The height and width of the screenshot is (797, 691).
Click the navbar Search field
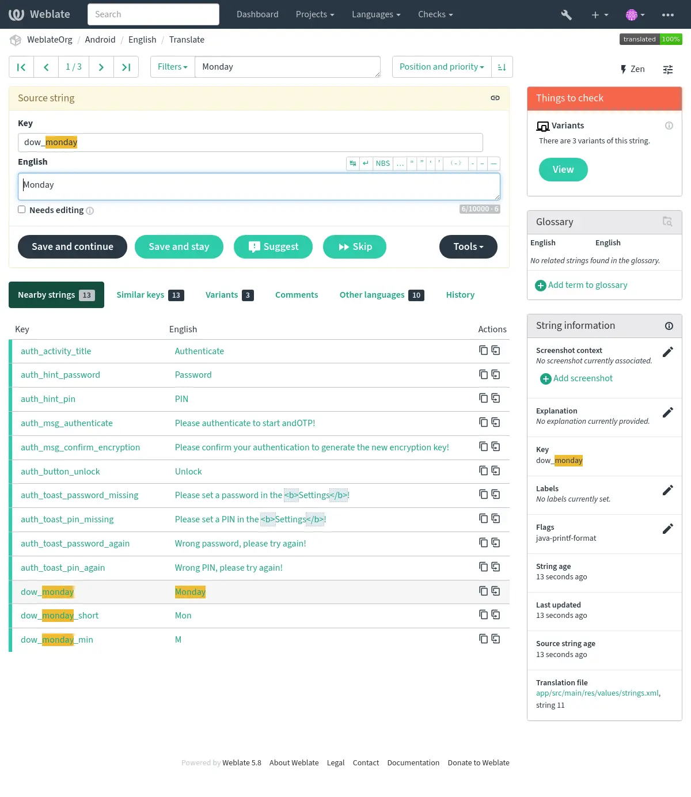coord(153,14)
